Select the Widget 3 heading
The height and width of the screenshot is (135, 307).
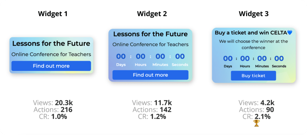coord(254,14)
